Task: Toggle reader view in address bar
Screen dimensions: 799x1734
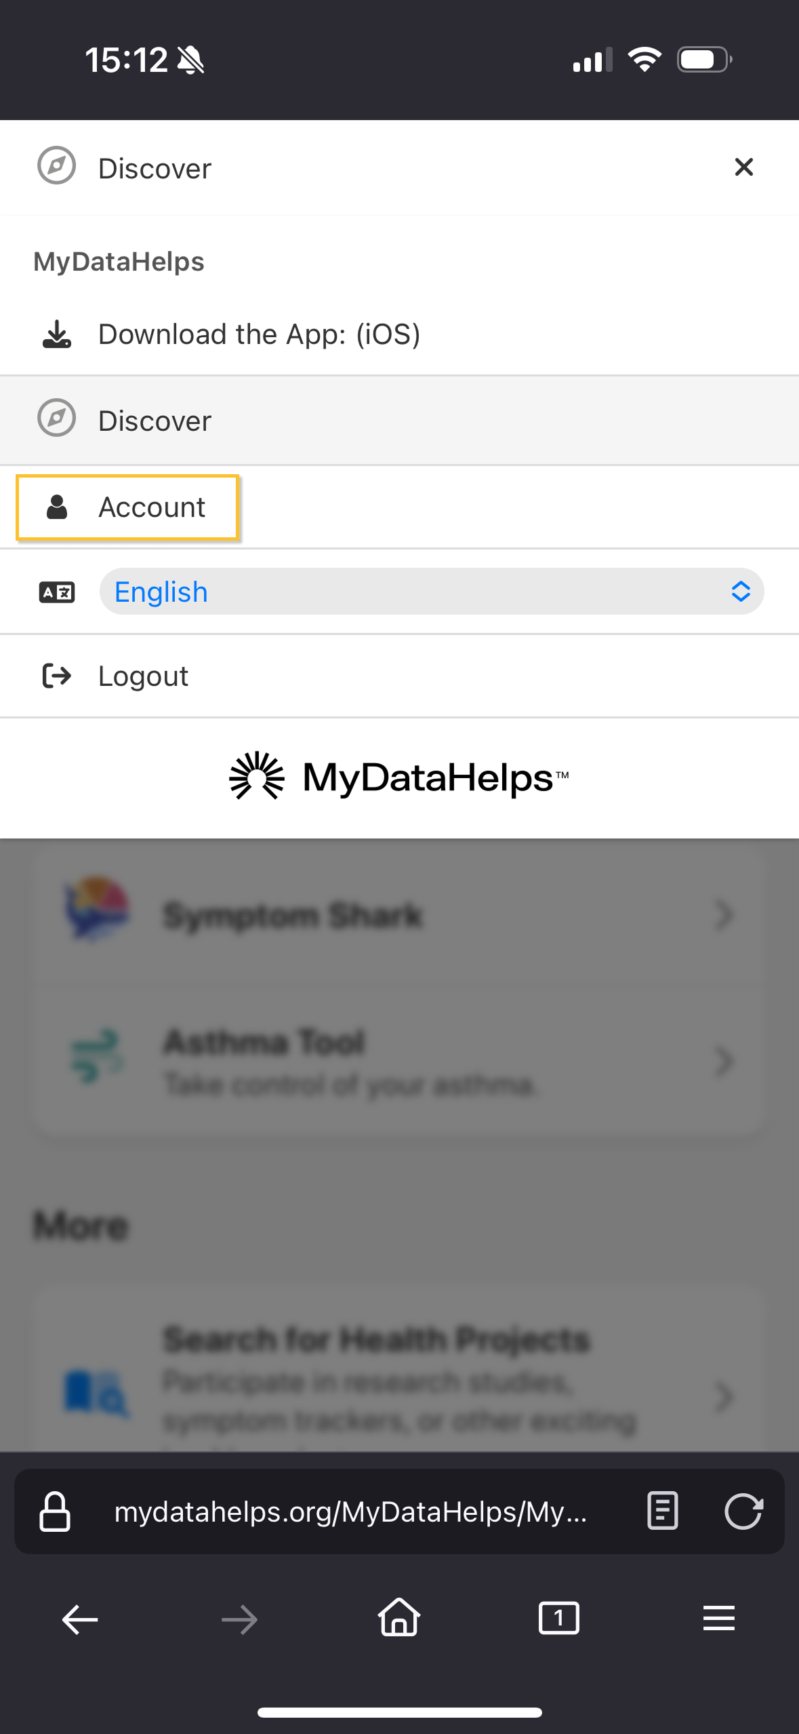Action: (x=662, y=1511)
